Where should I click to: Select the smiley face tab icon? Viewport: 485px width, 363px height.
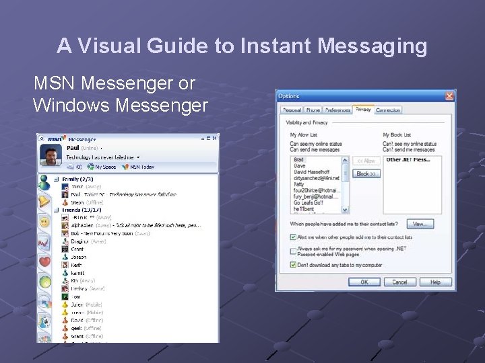44,222
